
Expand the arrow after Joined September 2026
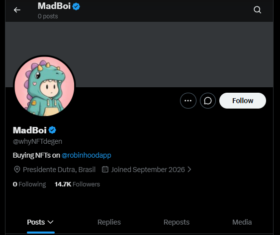(189, 169)
